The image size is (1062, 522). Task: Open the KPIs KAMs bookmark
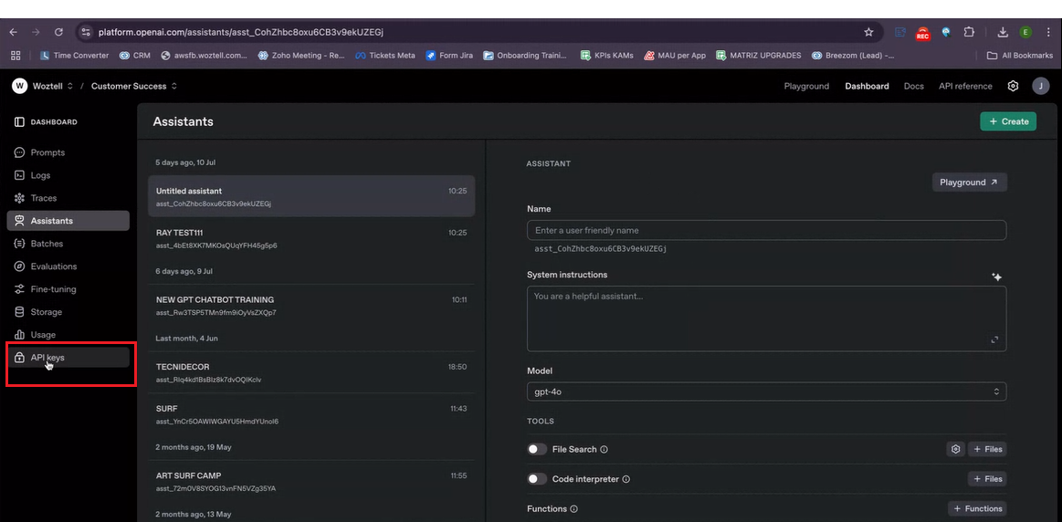tap(607, 56)
